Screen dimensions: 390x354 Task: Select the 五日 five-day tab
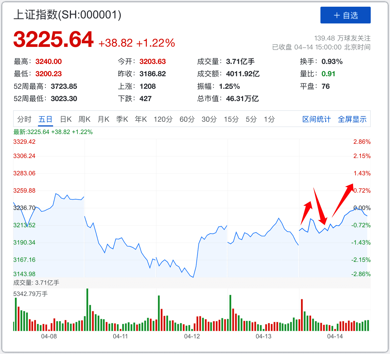[x=46, y=119]
